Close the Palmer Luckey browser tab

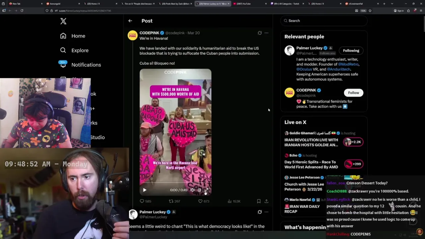tap(228, 4)
